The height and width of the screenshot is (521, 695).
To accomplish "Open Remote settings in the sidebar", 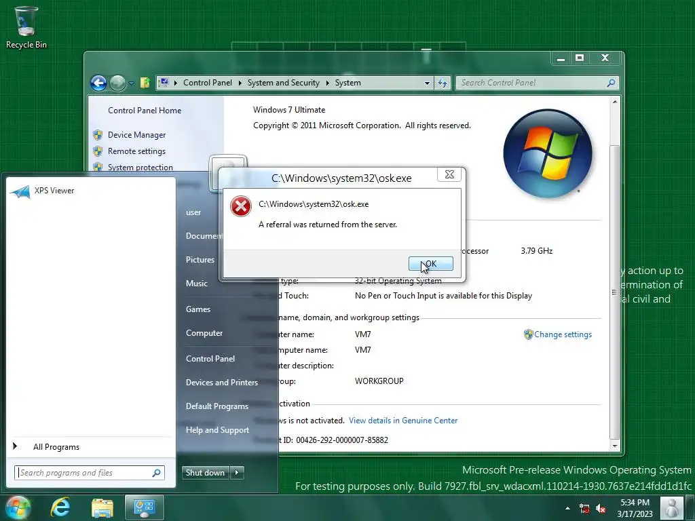I will click(136, 151).
